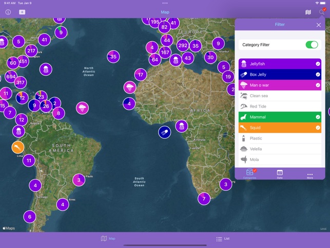Open the More filter tab
Viewport: 330px width, 248px height.
tap(310, 174)
